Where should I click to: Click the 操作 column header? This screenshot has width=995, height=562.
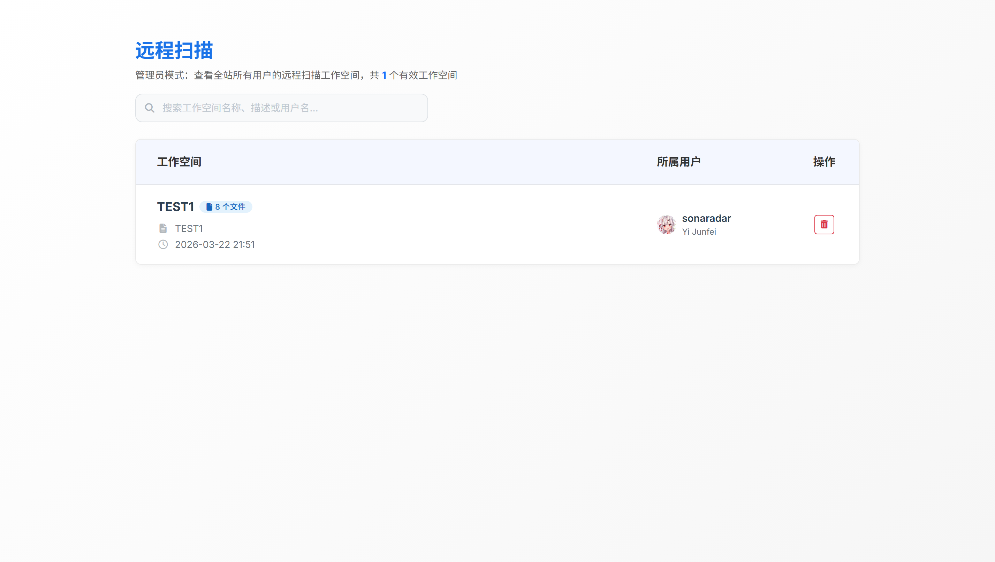[x=824, y=162]
